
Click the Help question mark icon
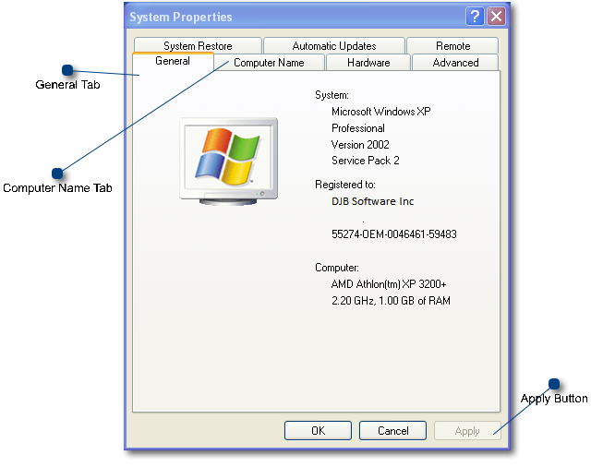click(x=475, y=17)
